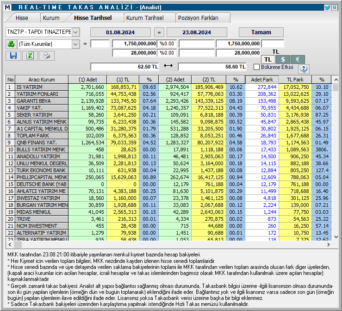Click the horizontal scrollbar thumb
The height and width of the screenshot is (311, 342).
[x=18, y=245]
